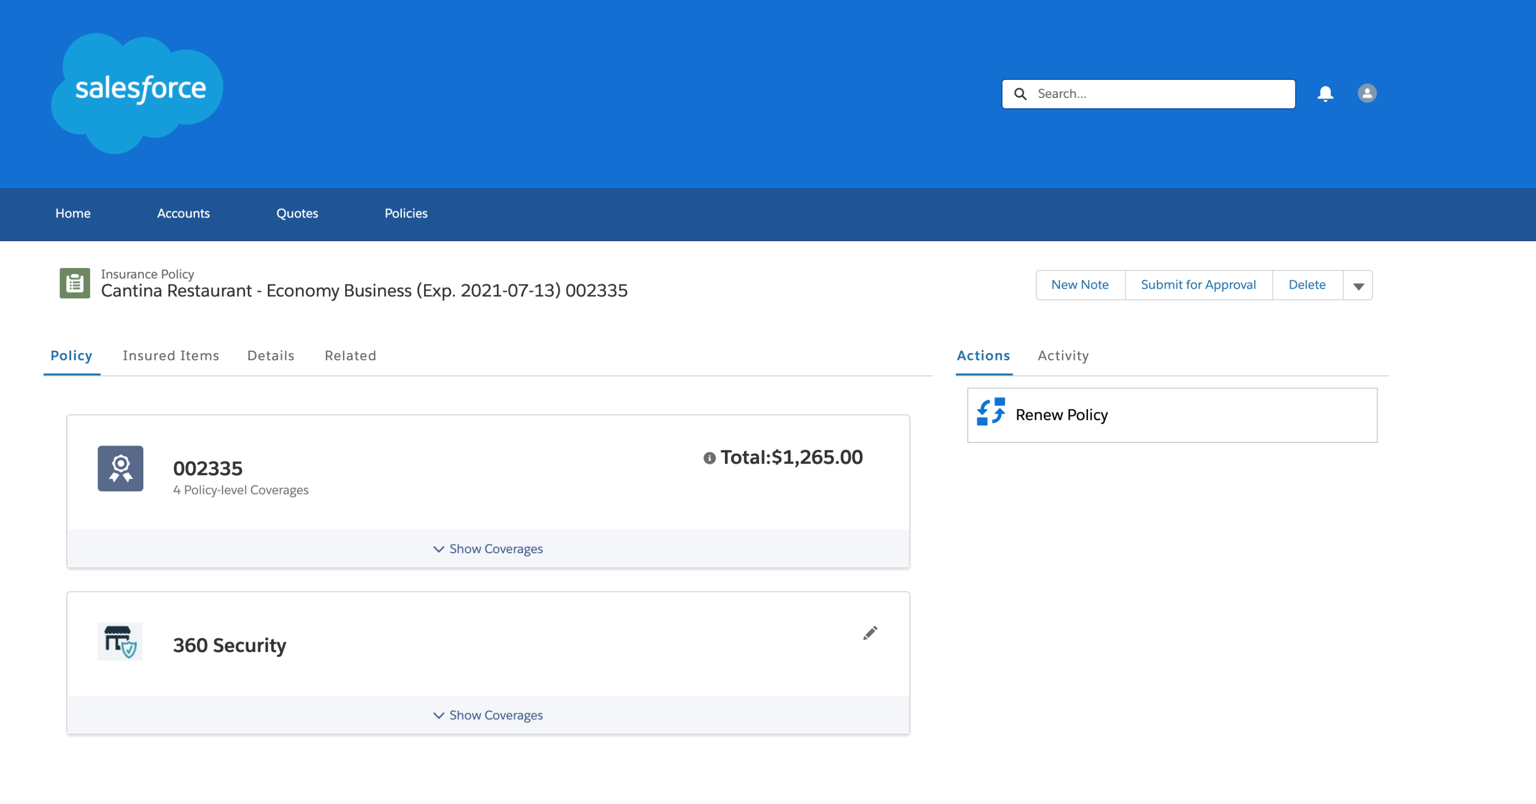
Task: Open Accounts in the navigation bar
Action: (x=183, y=214)
